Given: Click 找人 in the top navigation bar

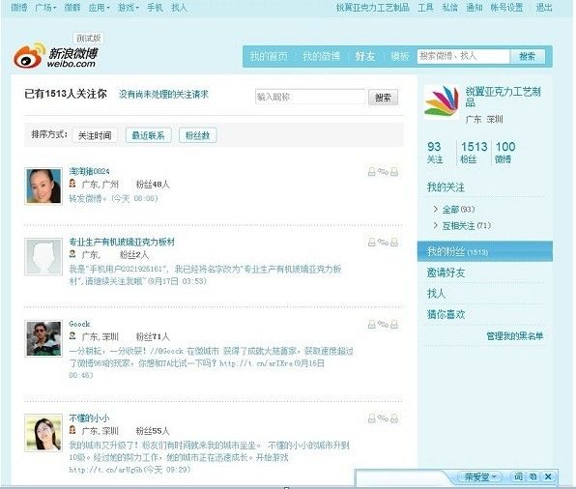Looking at the screenshot, I should coord(179,8).
